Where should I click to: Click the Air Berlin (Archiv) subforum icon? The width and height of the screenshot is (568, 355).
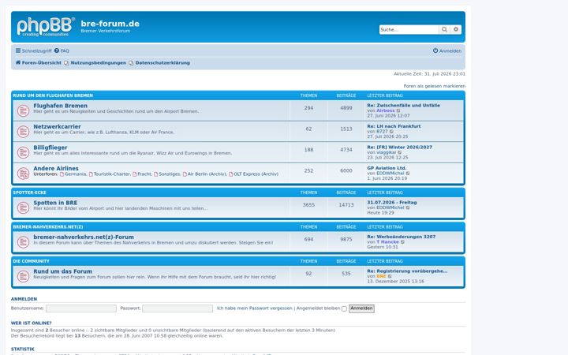tap(185, 174)
